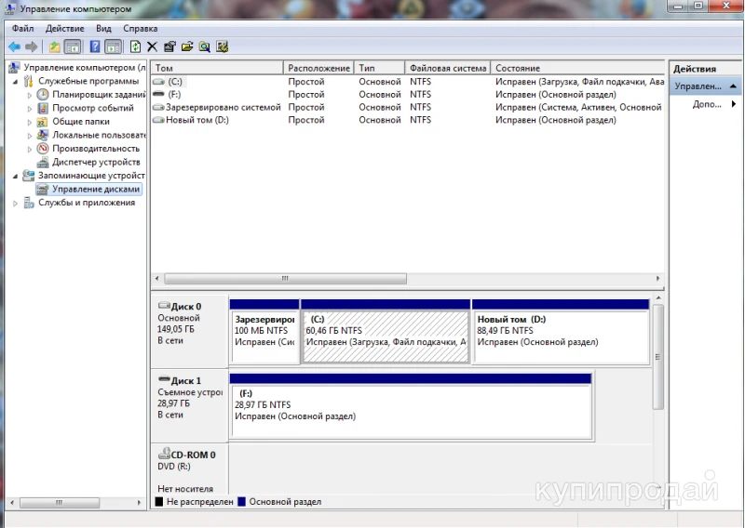This screenshot has width=745, height=528.
Task: Select Диспетчер устройств in the tree
Action: click(95, 162)
